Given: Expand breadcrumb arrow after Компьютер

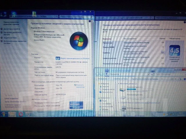Looking at the screenshot, I should [121, 74].
